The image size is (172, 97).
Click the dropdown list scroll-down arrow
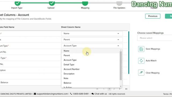(x=121, y=86)
